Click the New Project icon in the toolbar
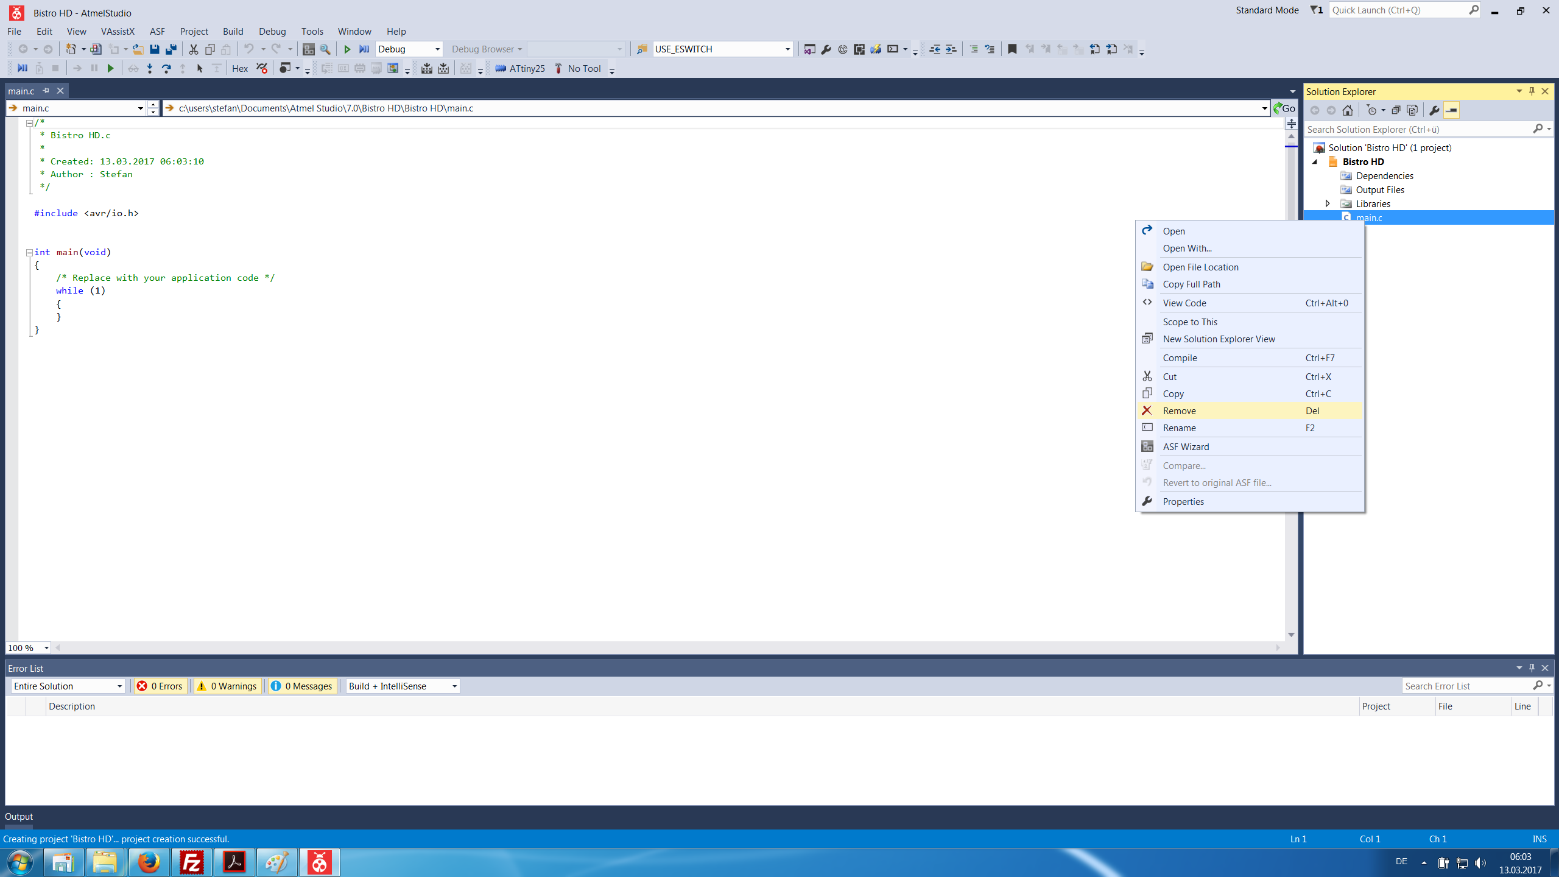Viewport: 1559px width, 877px height. [71, 49]
